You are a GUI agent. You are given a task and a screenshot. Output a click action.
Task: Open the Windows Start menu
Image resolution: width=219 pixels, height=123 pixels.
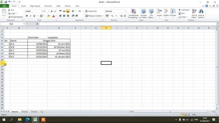[4, 120]
